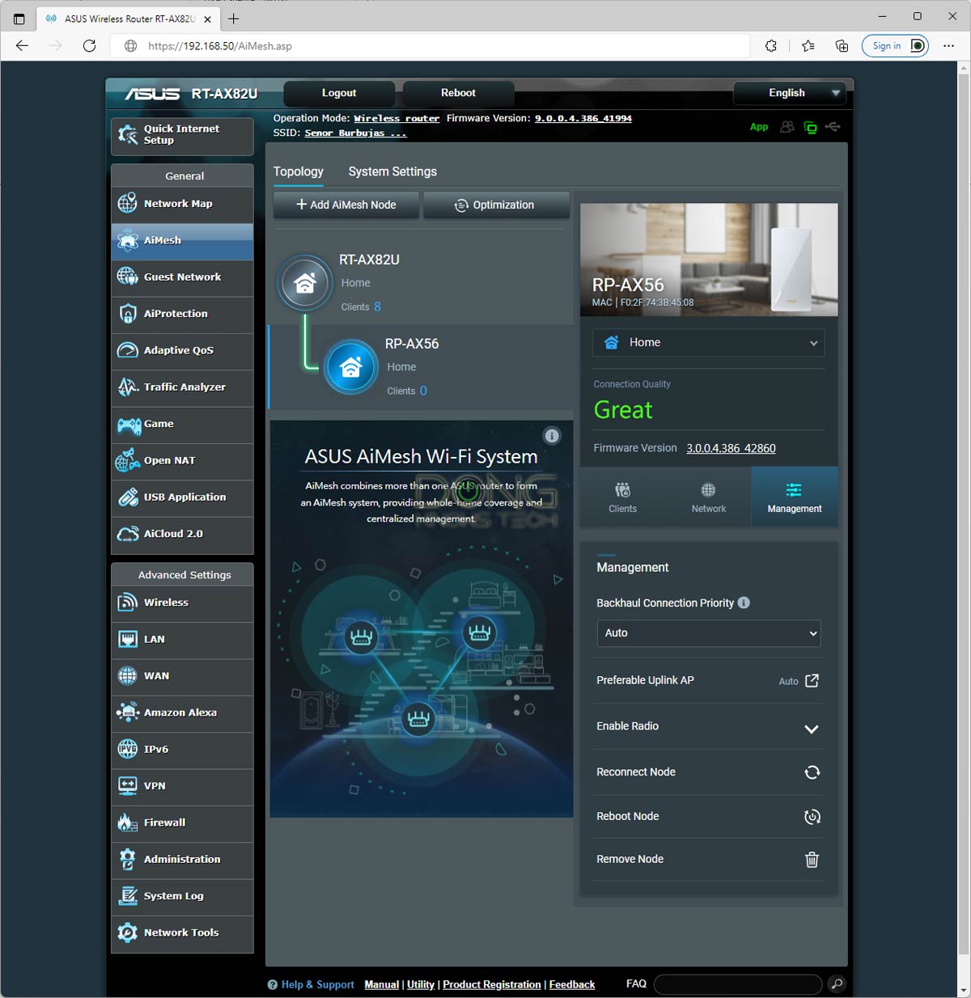
Task: Open the node Clients tab
Action: click(x=622, y=497)
